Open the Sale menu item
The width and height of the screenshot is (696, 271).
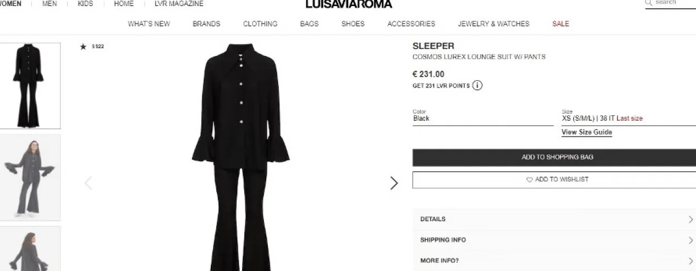pos(560,24)
